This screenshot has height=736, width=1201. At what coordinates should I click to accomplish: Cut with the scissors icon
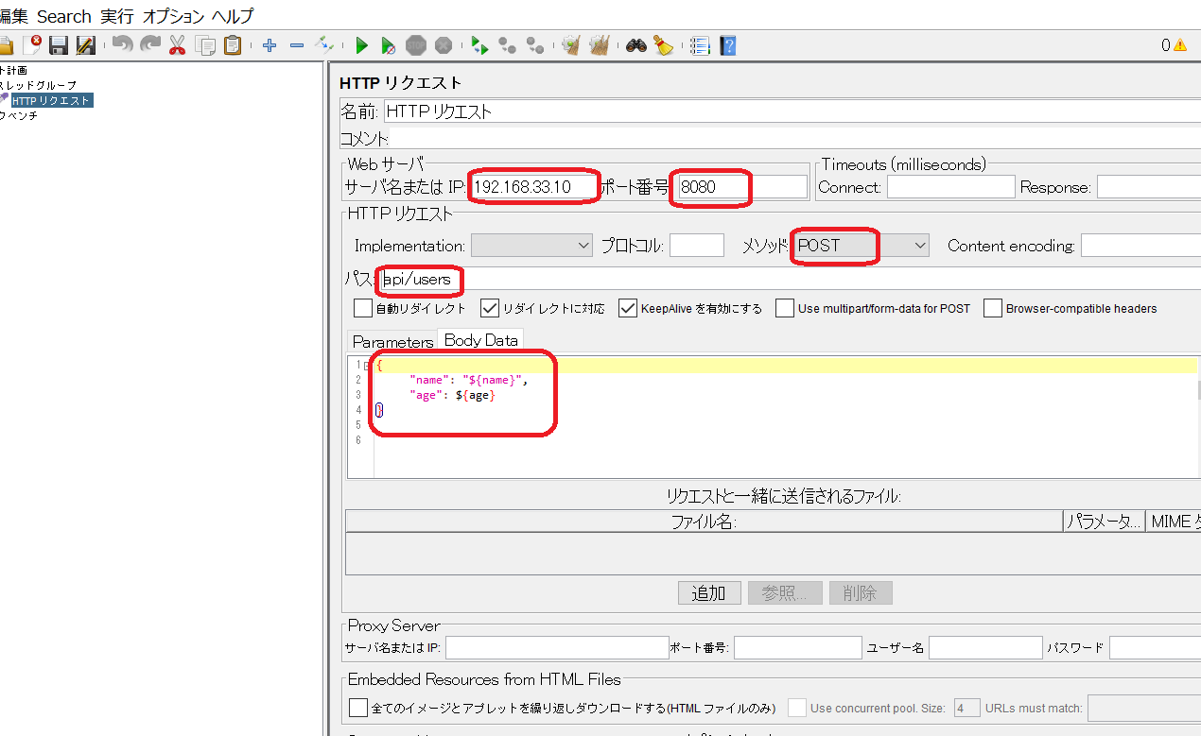coord(177,44)
